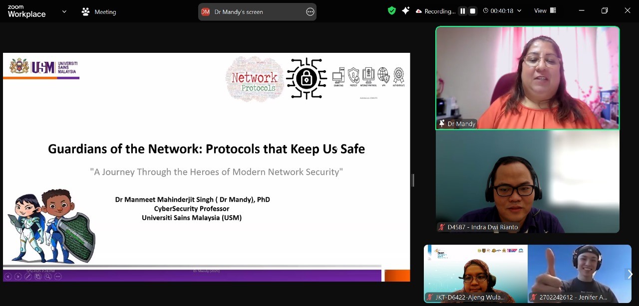Click the USM university logo on slide
This screenshot has height=306, width=639.
click(x=43, y=67)
